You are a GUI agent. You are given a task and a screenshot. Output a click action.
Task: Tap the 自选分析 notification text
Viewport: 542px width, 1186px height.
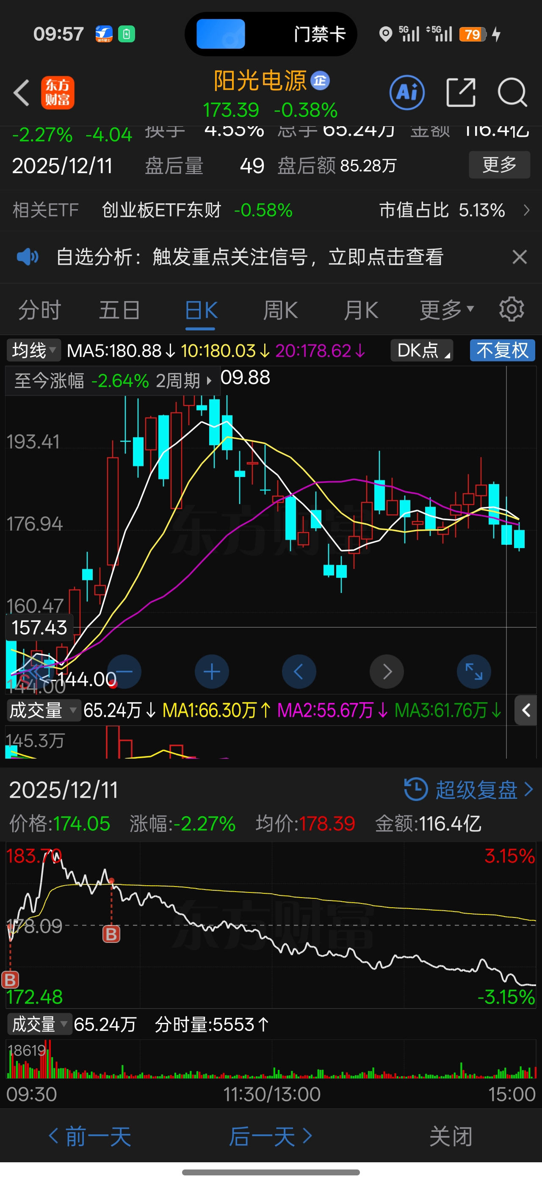point(249,257)
